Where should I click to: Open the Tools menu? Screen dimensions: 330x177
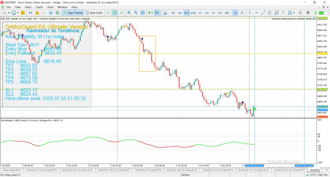pyautogui.click(x=50, y=7)
